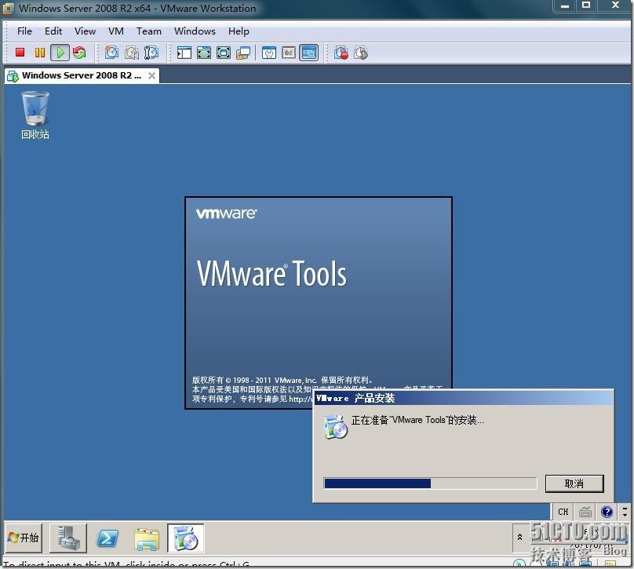Click the VMware Tools installation progress bar

coord(430,483)
